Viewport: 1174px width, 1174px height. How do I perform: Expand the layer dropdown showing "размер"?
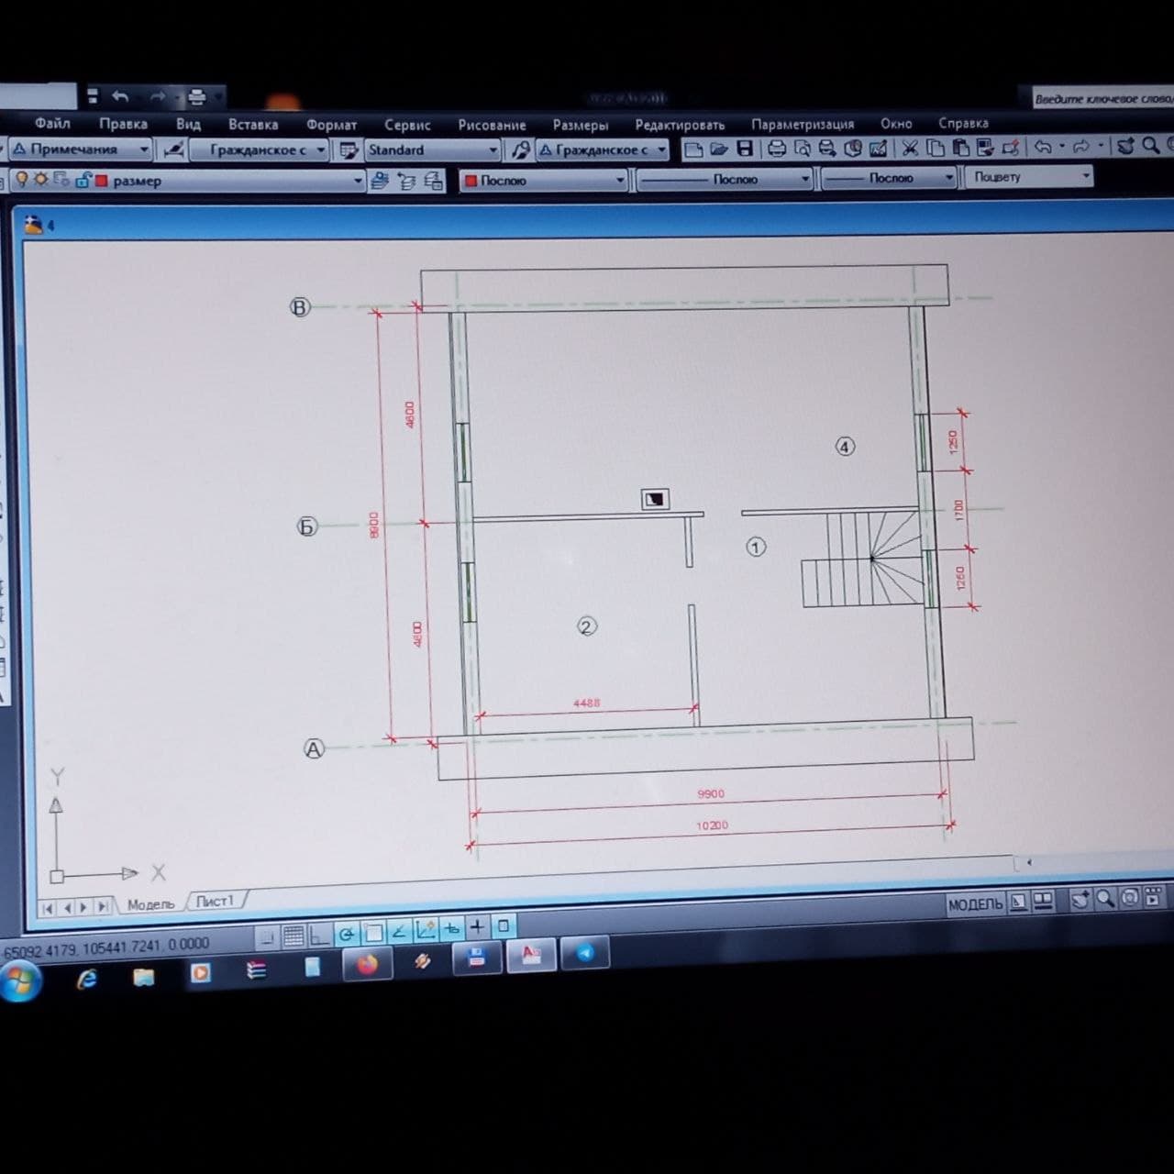coord(358,182)
